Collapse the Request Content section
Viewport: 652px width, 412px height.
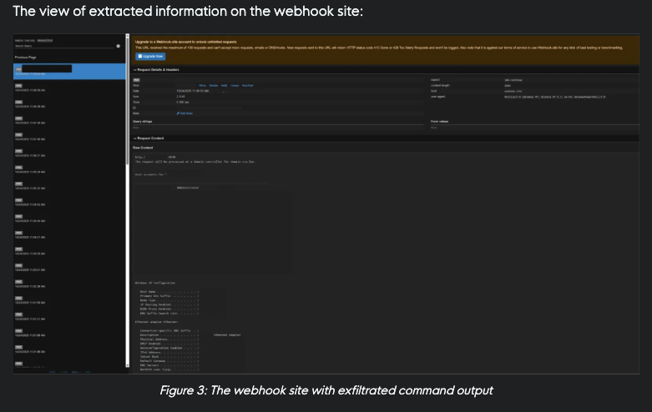coord(149,138)
